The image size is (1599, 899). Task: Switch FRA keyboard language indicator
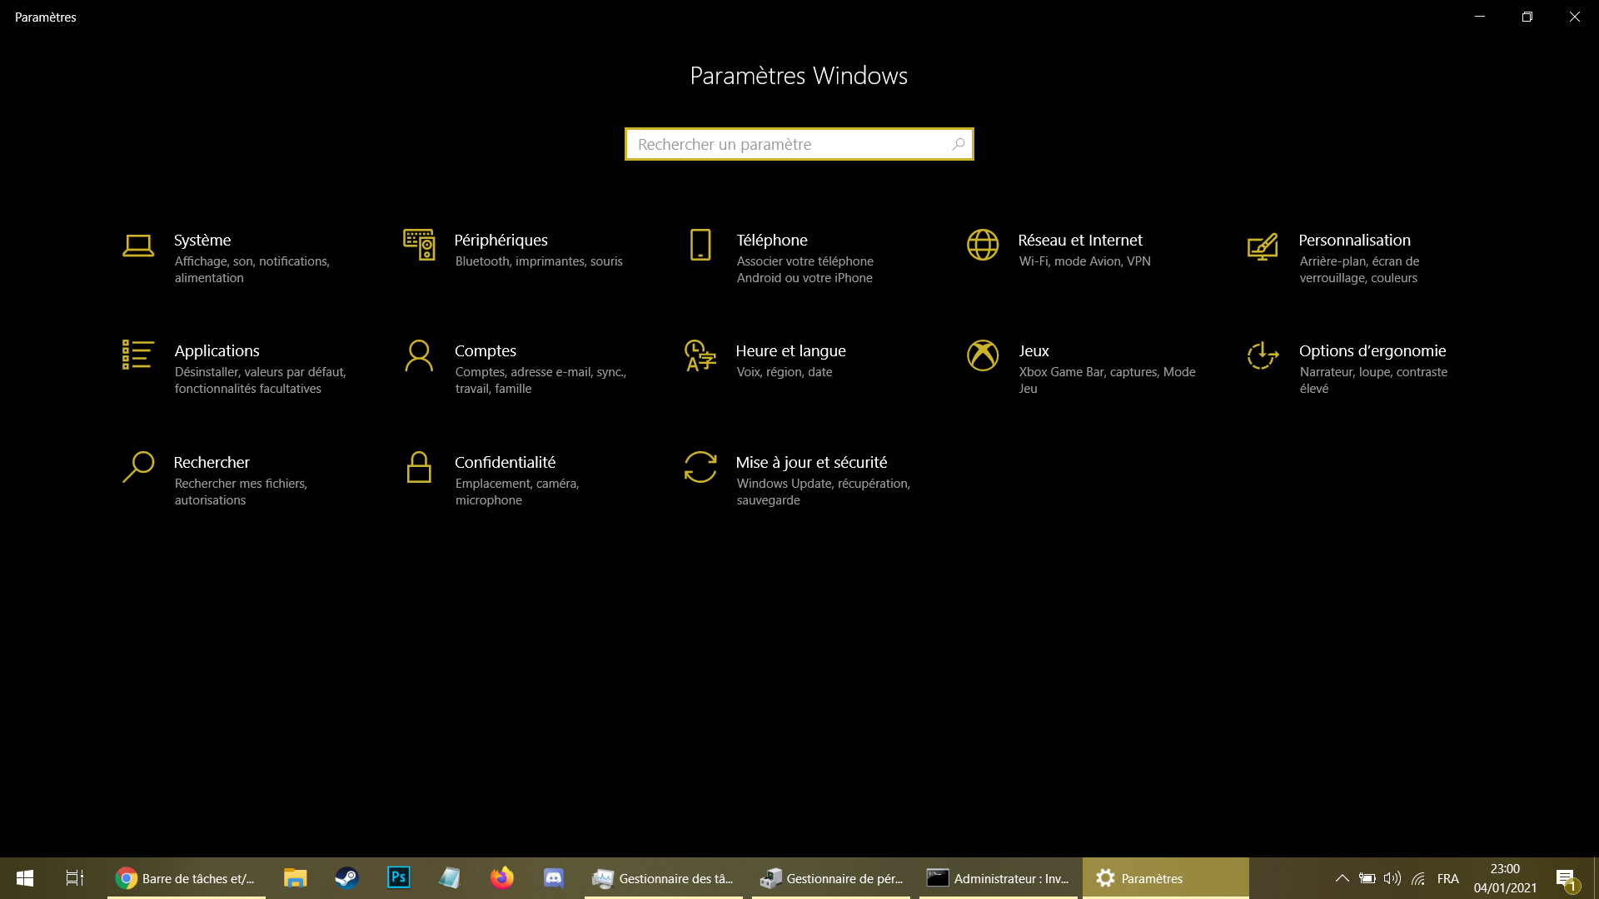(x=1447, y=878)
